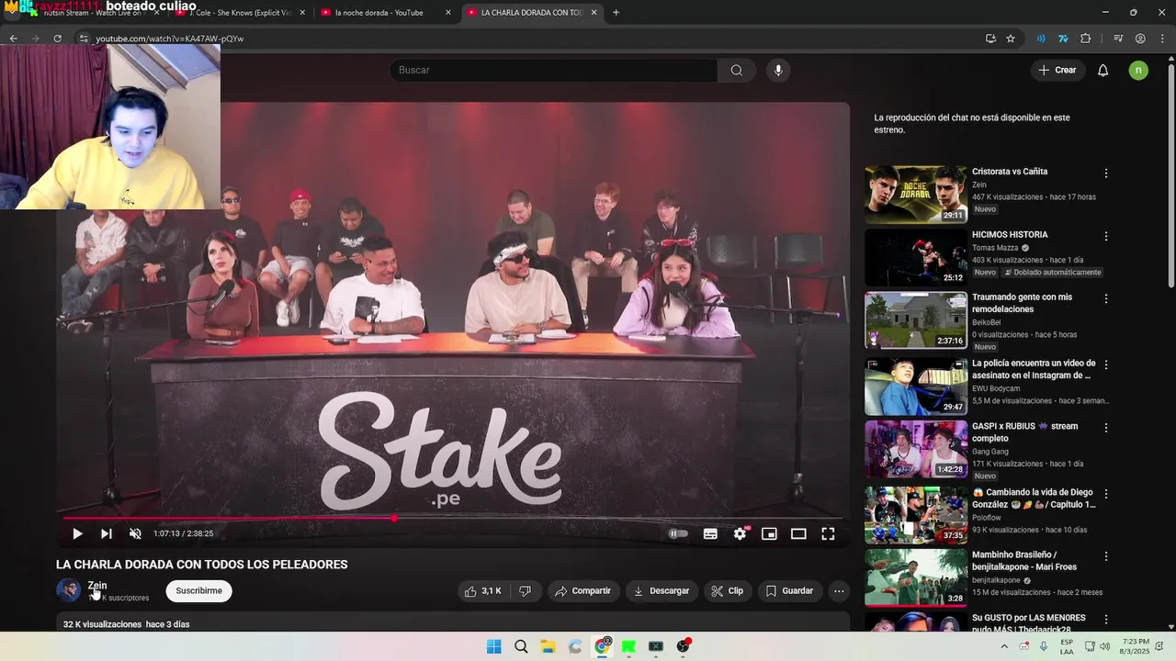Viewport: 1176px width, 661px height.
Task: Show hidden system tray icons
Action: [x=1004, y=646]
